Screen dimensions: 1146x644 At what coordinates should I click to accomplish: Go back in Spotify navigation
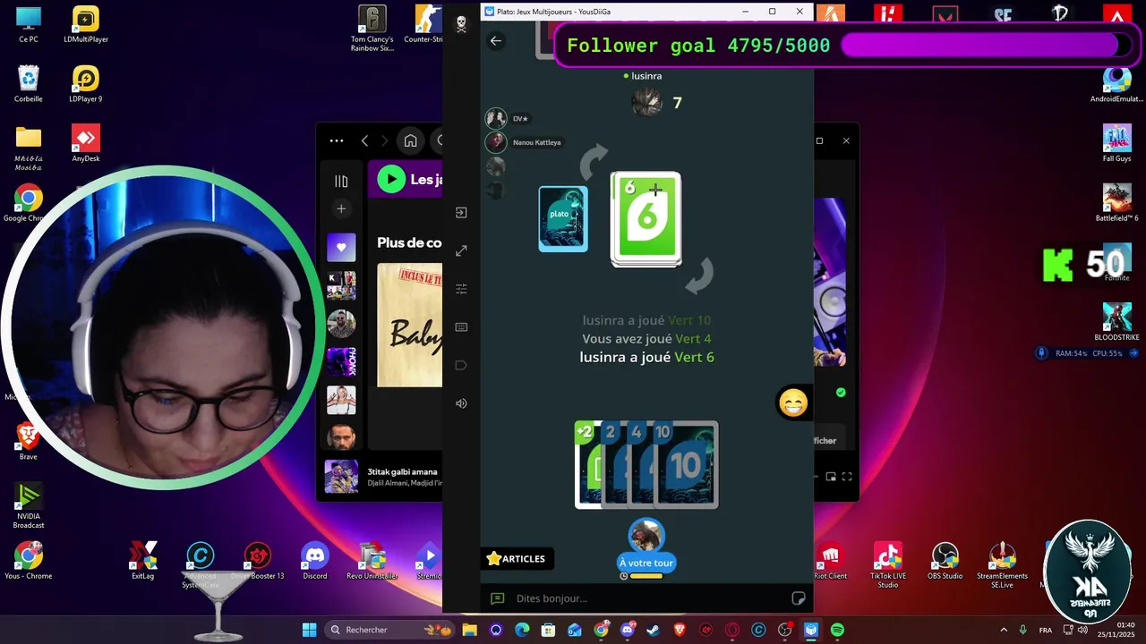pyautogui.click(x=364, y=140)
